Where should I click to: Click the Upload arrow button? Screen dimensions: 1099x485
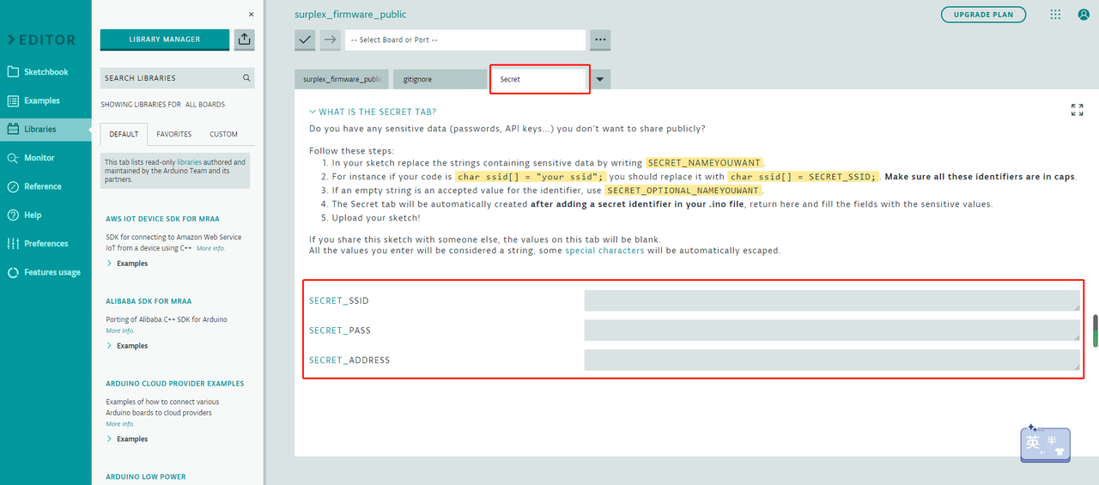coord(331,39)
